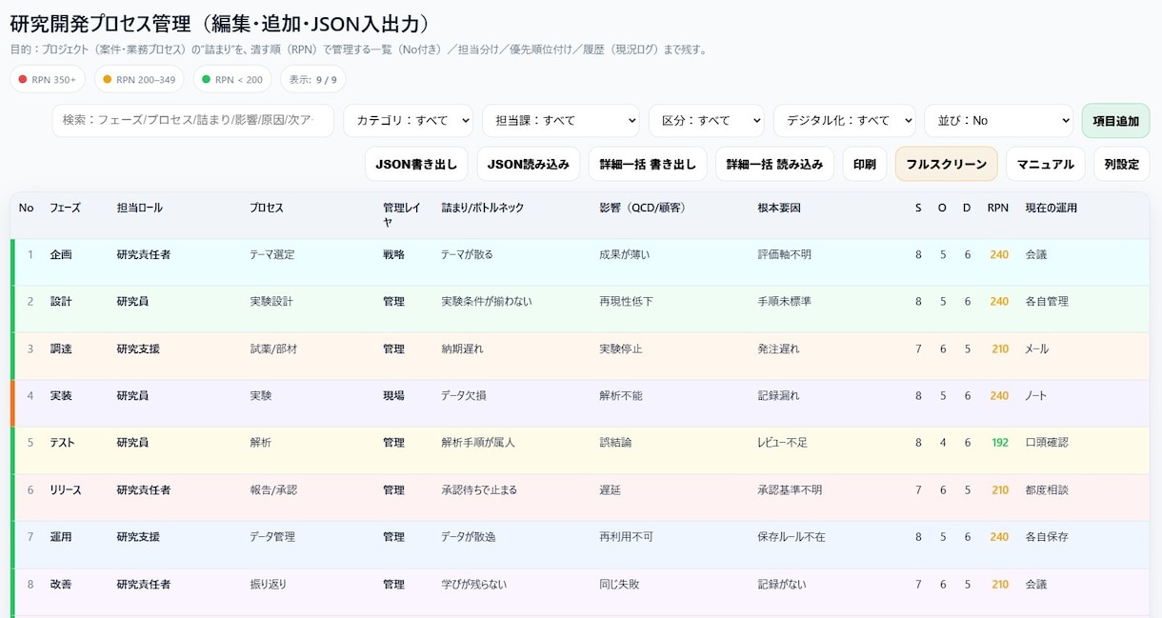Toggle the RPN < 200 green chip
1162x618 pixels.
pos(232,79)
